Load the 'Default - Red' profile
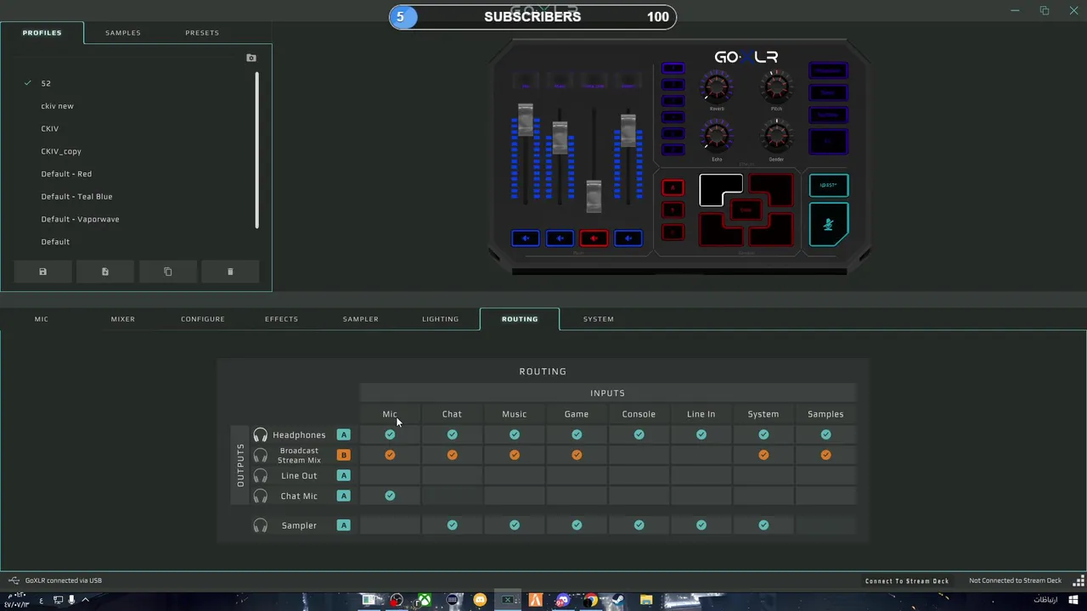 (x=66, y=174)
